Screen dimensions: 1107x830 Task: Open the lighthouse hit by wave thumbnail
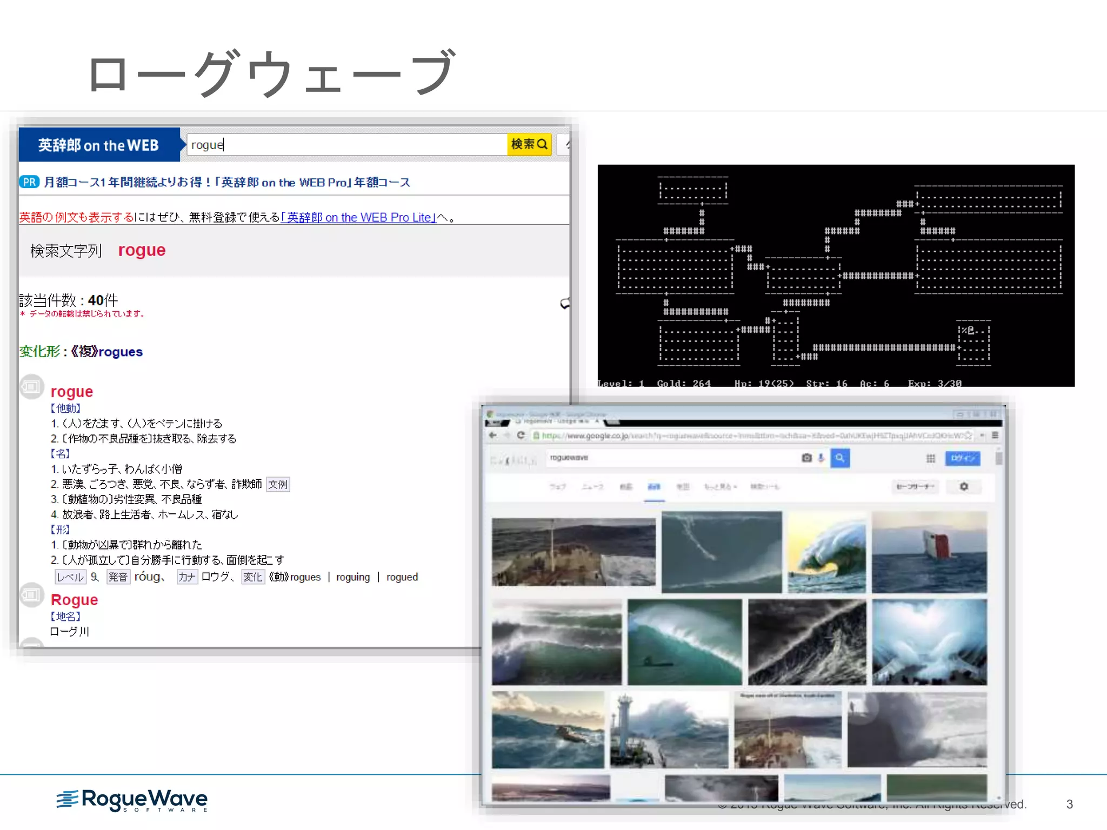(x=669, y=729)
